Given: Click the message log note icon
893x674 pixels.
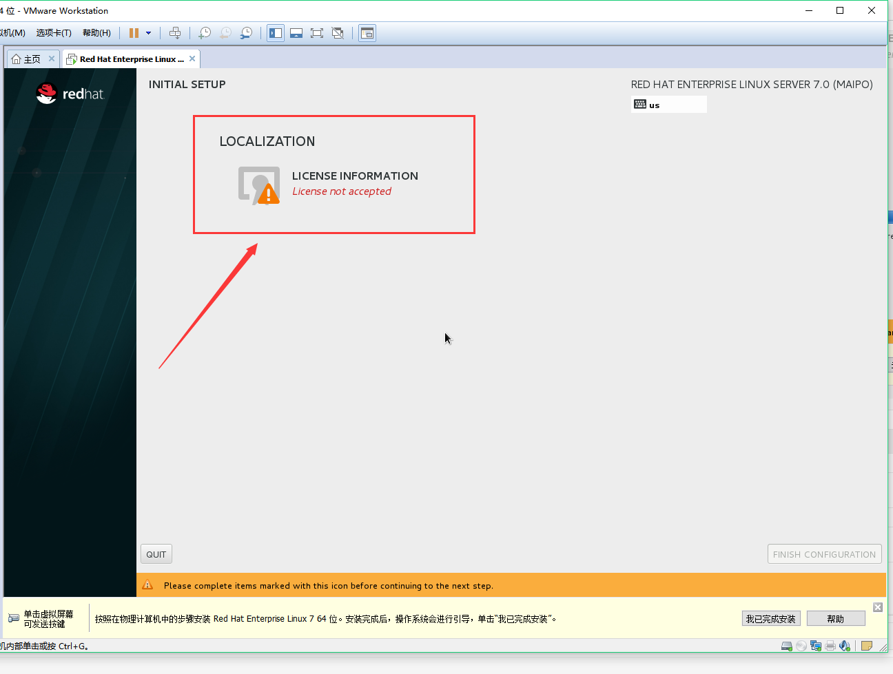Looking at the screenshot, I should pyautogui.click(x=867, y=646).
